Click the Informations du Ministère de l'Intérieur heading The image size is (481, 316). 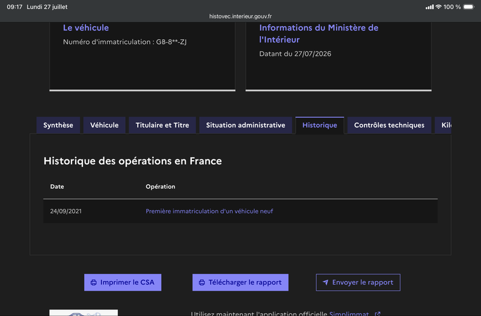click(319, 34)
